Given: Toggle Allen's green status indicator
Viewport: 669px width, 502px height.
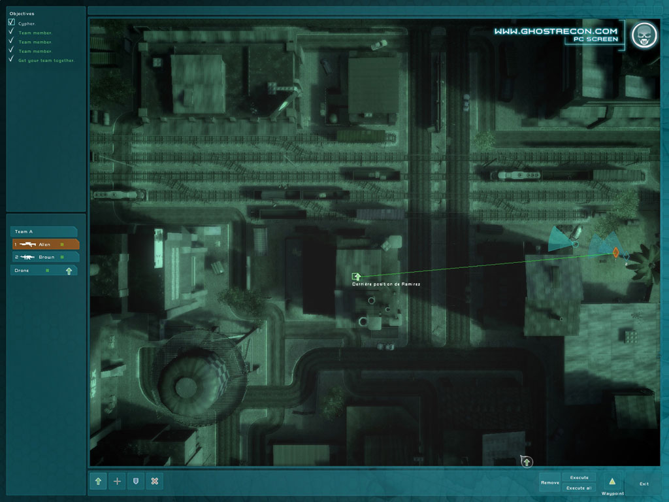Looking at the screenshot, I should point(61,244).
